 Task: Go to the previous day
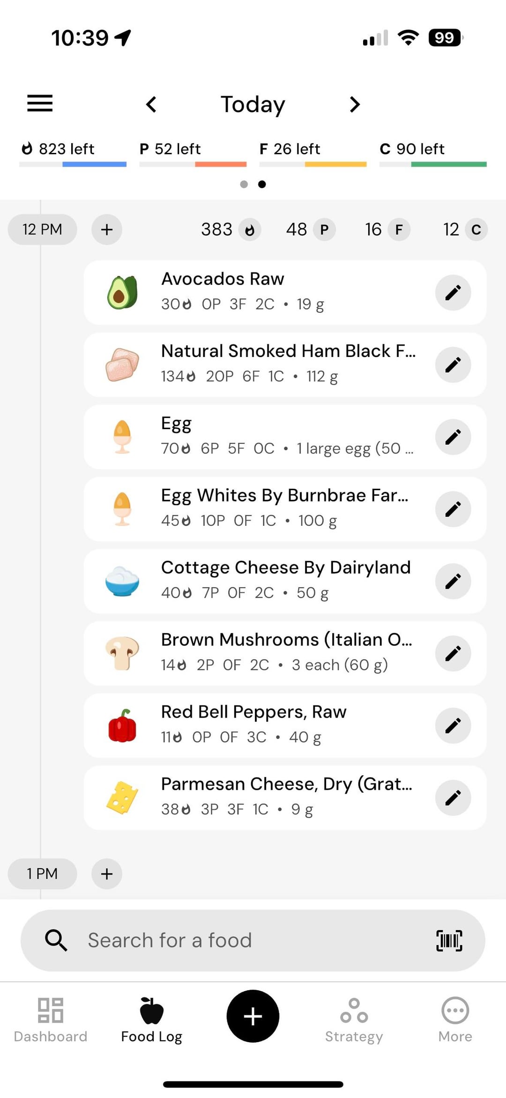(x=151, y=104)
